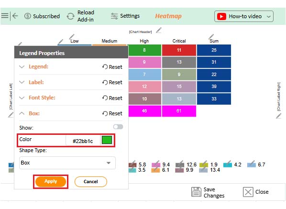Viewport: 286px width, 209px height.
Task: Select the pink cell with value 12
Action: [145, 87]
